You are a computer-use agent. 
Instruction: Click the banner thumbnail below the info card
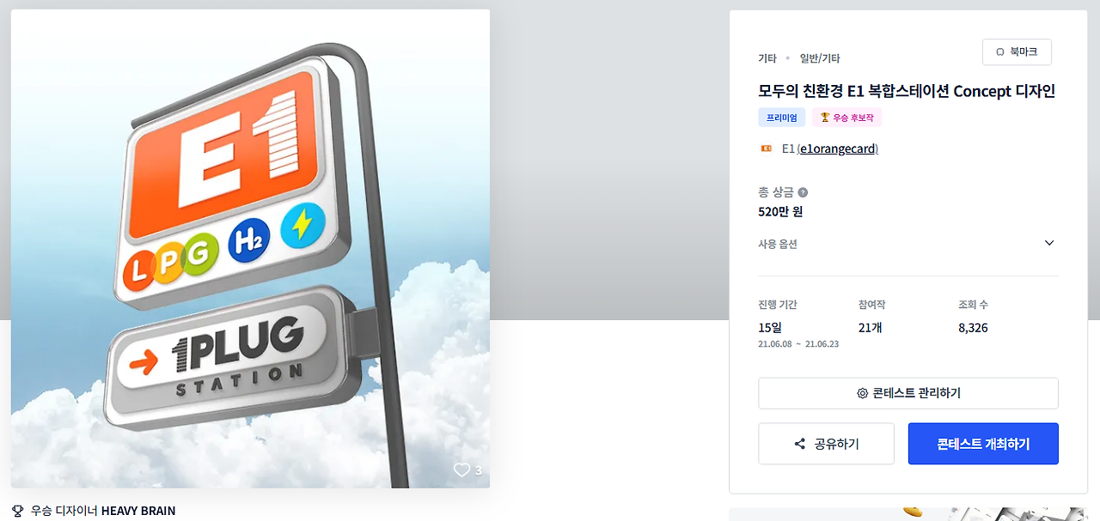[x=908, y=514]
